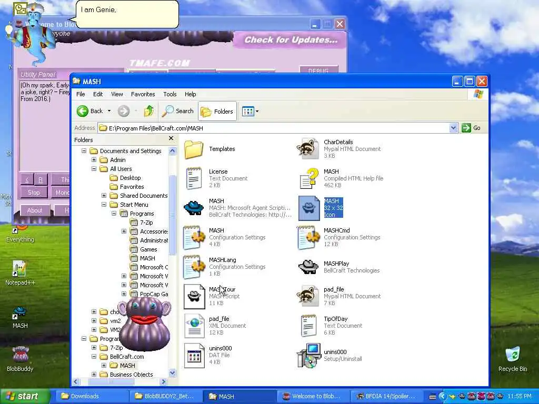
Task: Open the Back history dropdown arrow
Action: point(109,111)
